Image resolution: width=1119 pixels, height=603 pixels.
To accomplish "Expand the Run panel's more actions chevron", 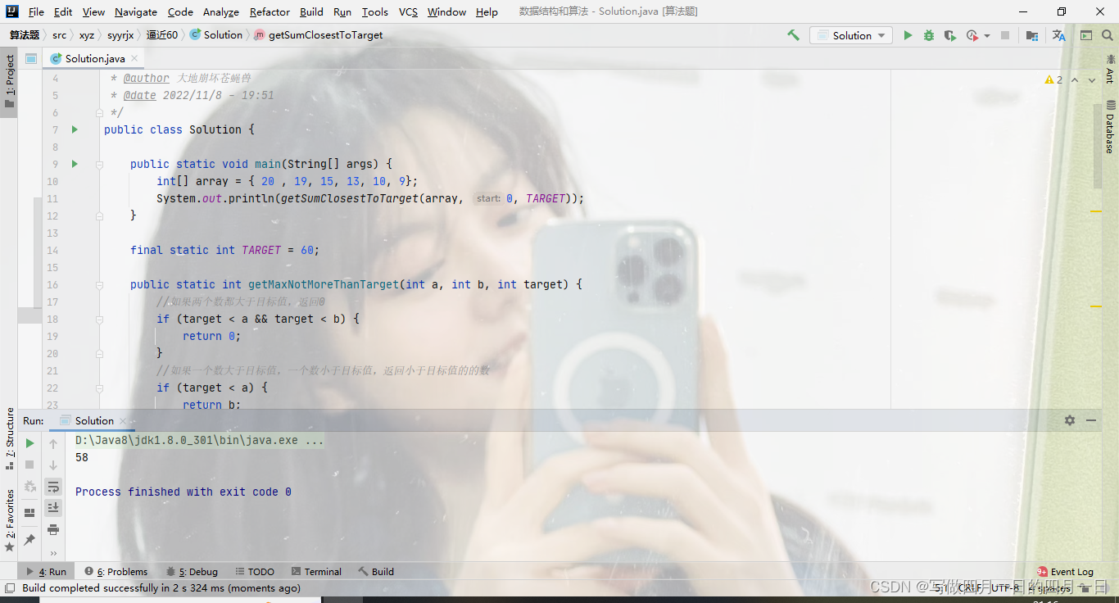I will click(53, 553).
